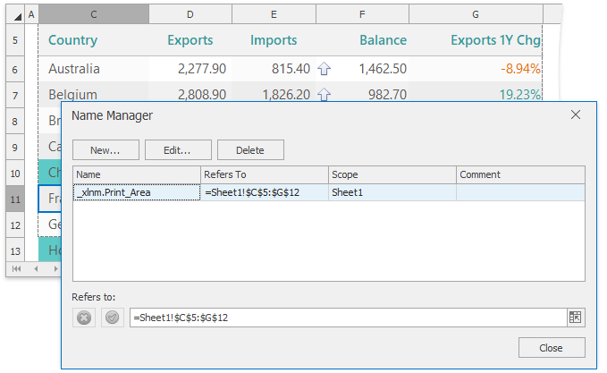This screenshot has height=373, width=607.
Task: Close the Name Manager dialog with the X
Action: point(576,114)
